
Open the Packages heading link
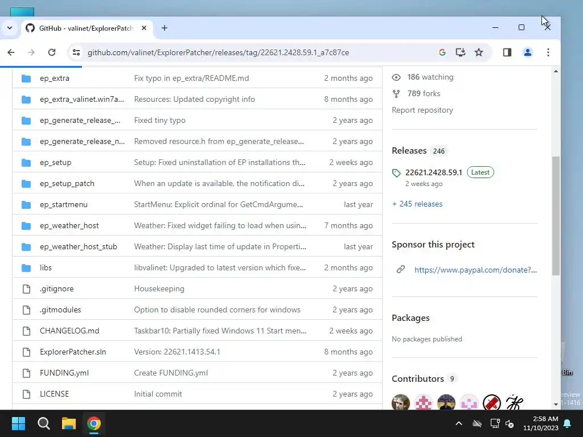[410, 318]
